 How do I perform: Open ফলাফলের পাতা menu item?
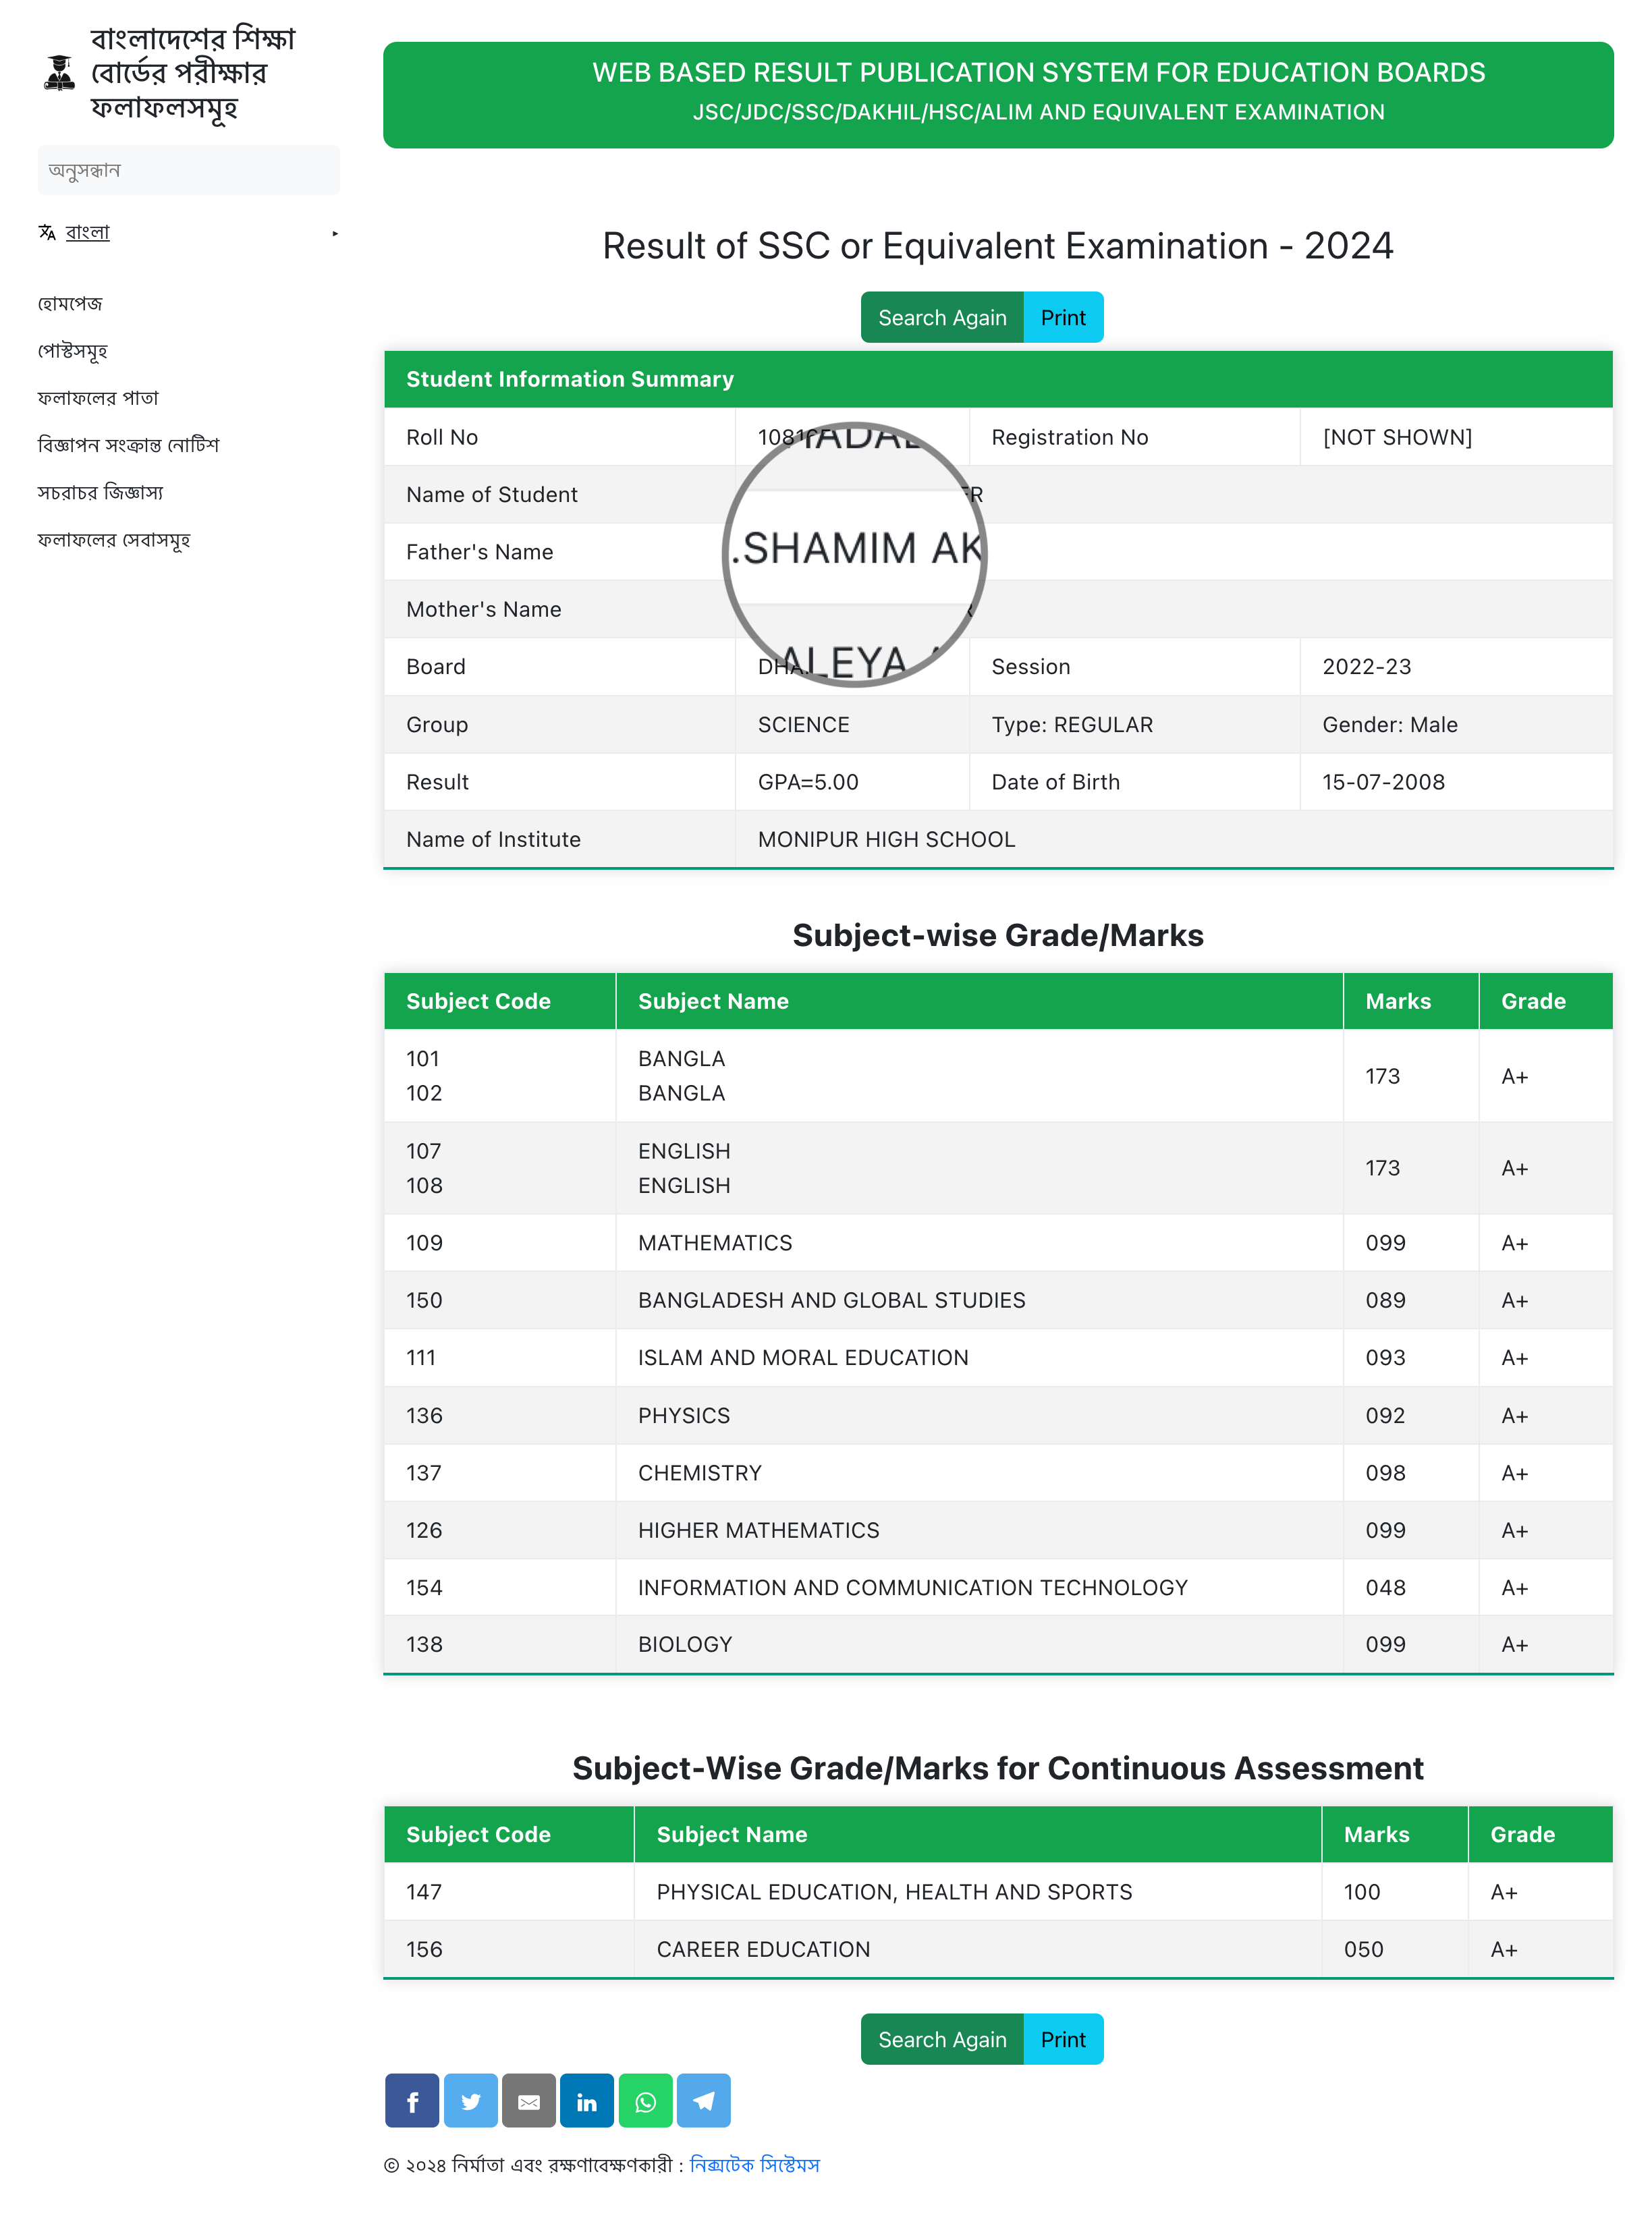98,398
